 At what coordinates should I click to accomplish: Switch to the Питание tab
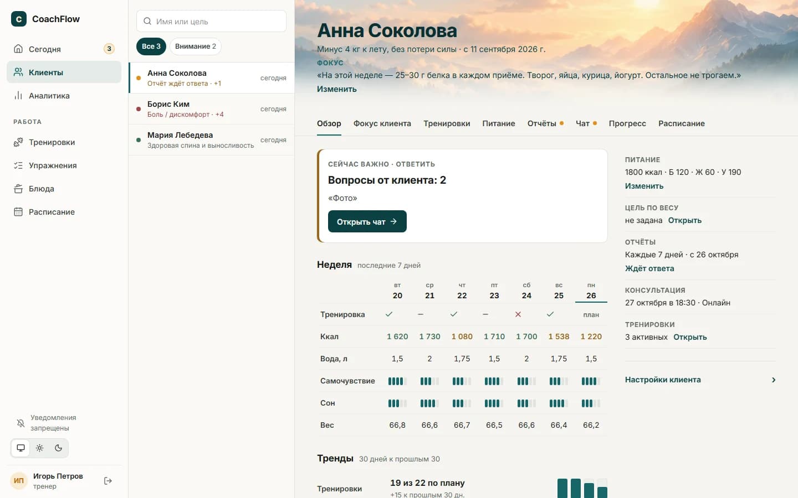point(499,123)
